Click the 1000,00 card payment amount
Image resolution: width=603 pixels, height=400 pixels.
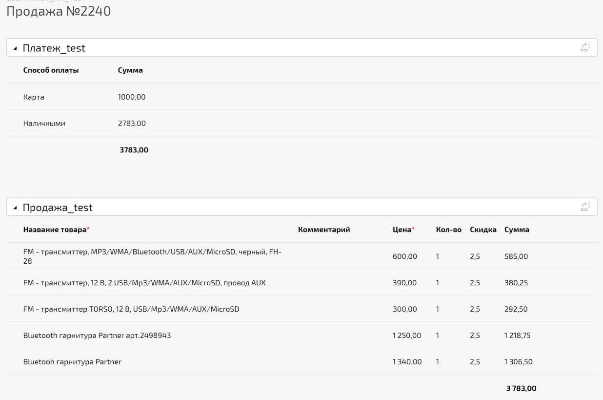[132, 97]
